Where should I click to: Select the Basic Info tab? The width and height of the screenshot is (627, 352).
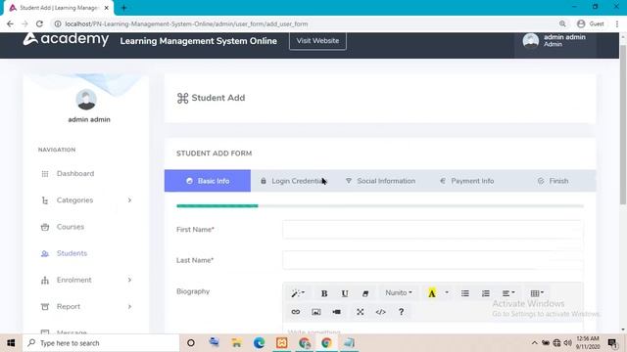pos(208,181)
